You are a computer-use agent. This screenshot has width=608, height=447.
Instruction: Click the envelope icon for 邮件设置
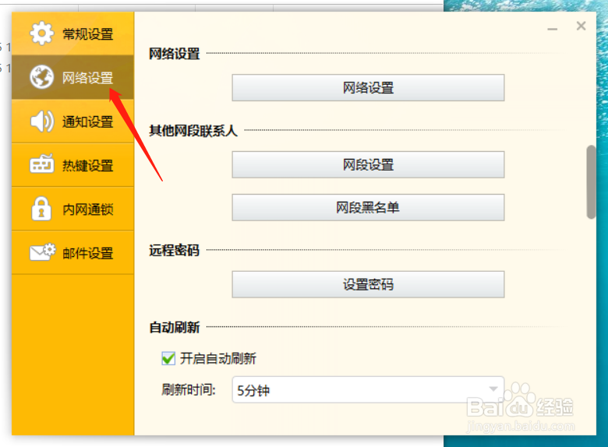tap(43, 252)
